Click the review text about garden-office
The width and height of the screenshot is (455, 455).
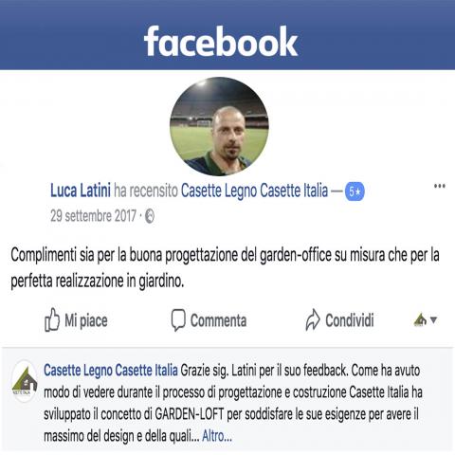click(225, 268)
